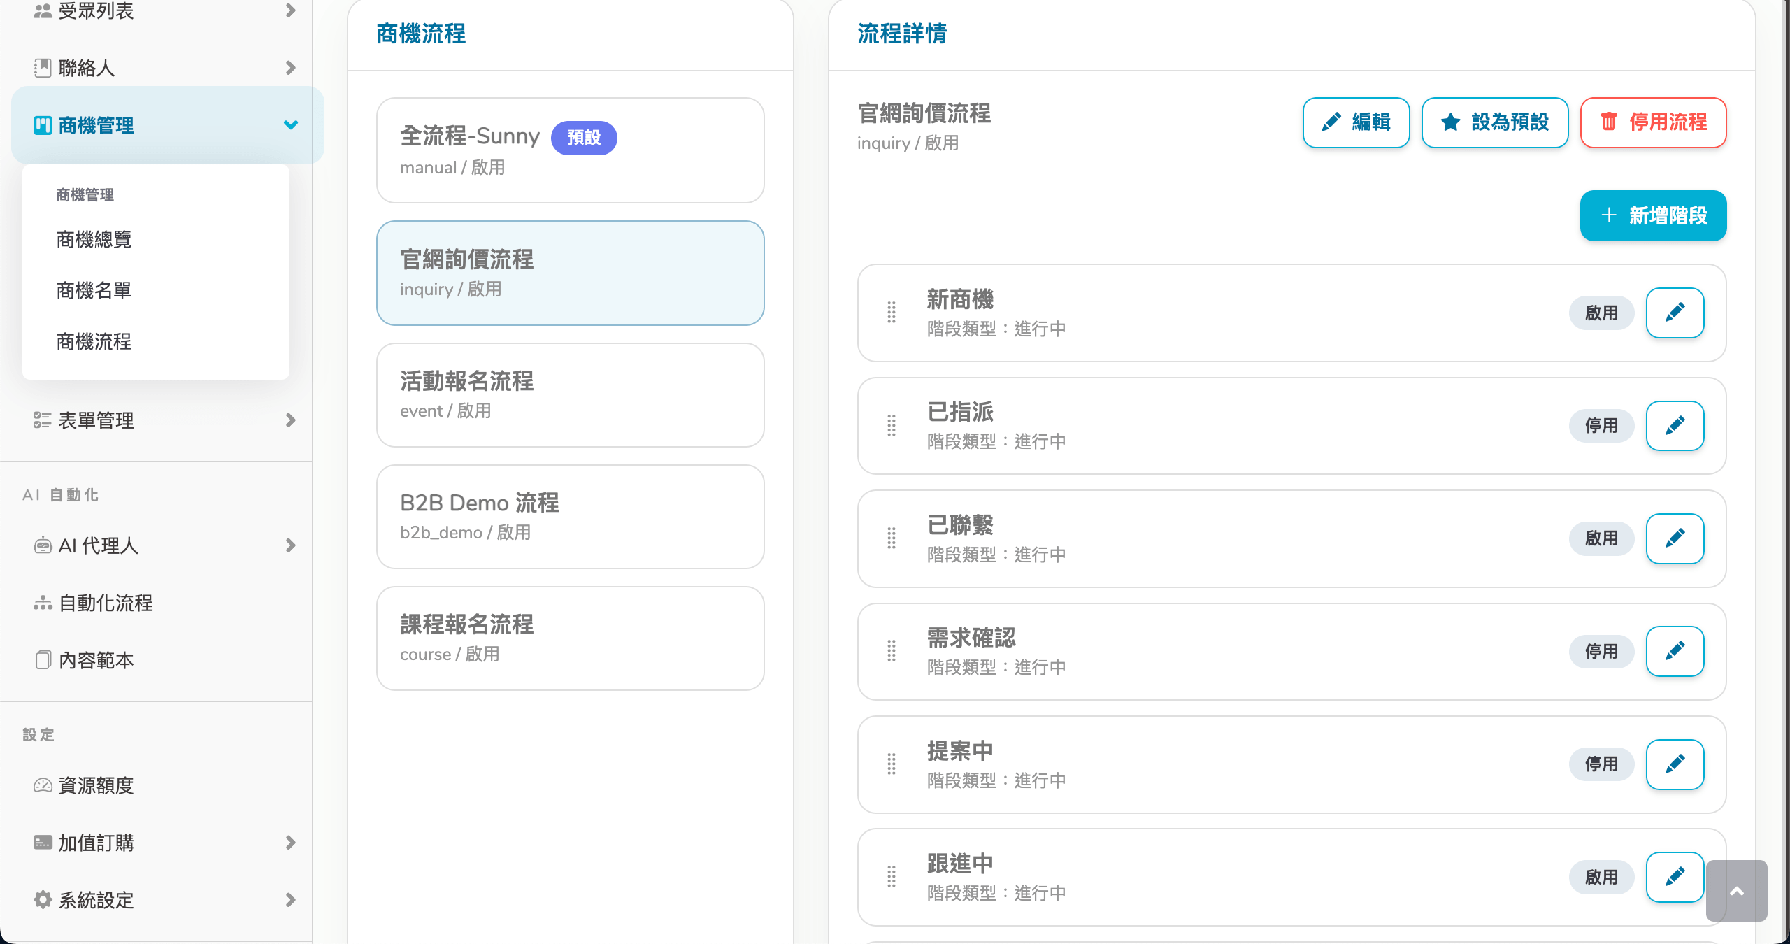Select the 活動報名流程 workflow card

point(571,395)
